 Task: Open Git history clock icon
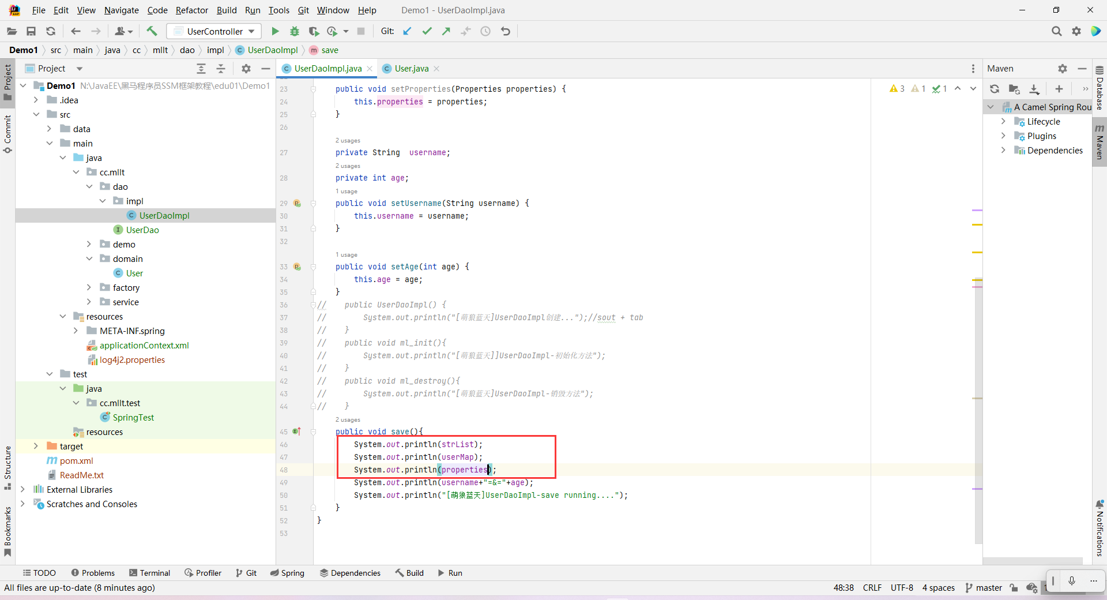pos(485,31)
